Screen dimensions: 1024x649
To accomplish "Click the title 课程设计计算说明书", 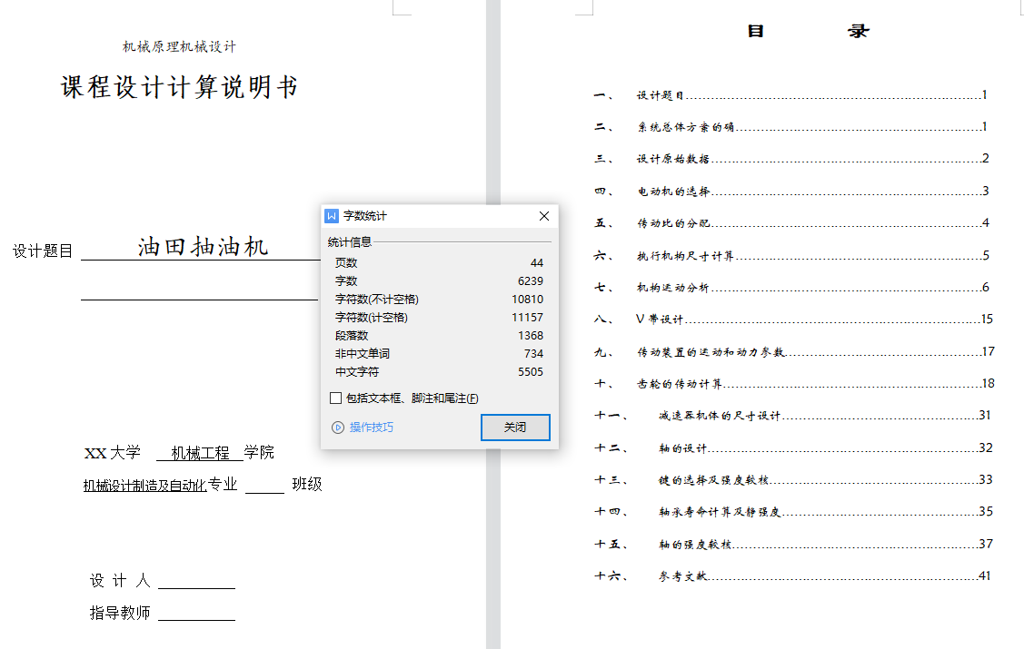I will click(180, 87).
